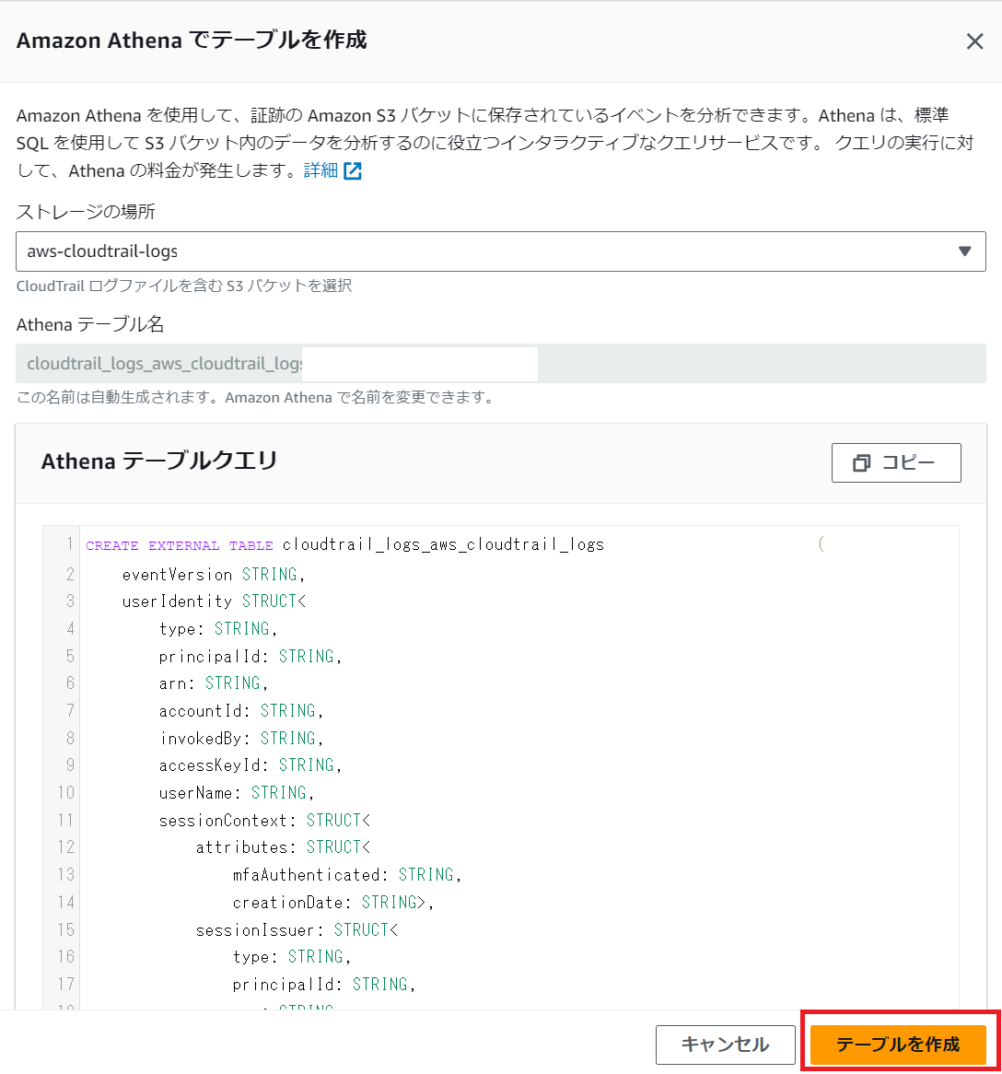Image resolution: width=1002 pixels, height=1074 pixels.
Task: Click line 'arn: STRING,'
Action: 214,683
